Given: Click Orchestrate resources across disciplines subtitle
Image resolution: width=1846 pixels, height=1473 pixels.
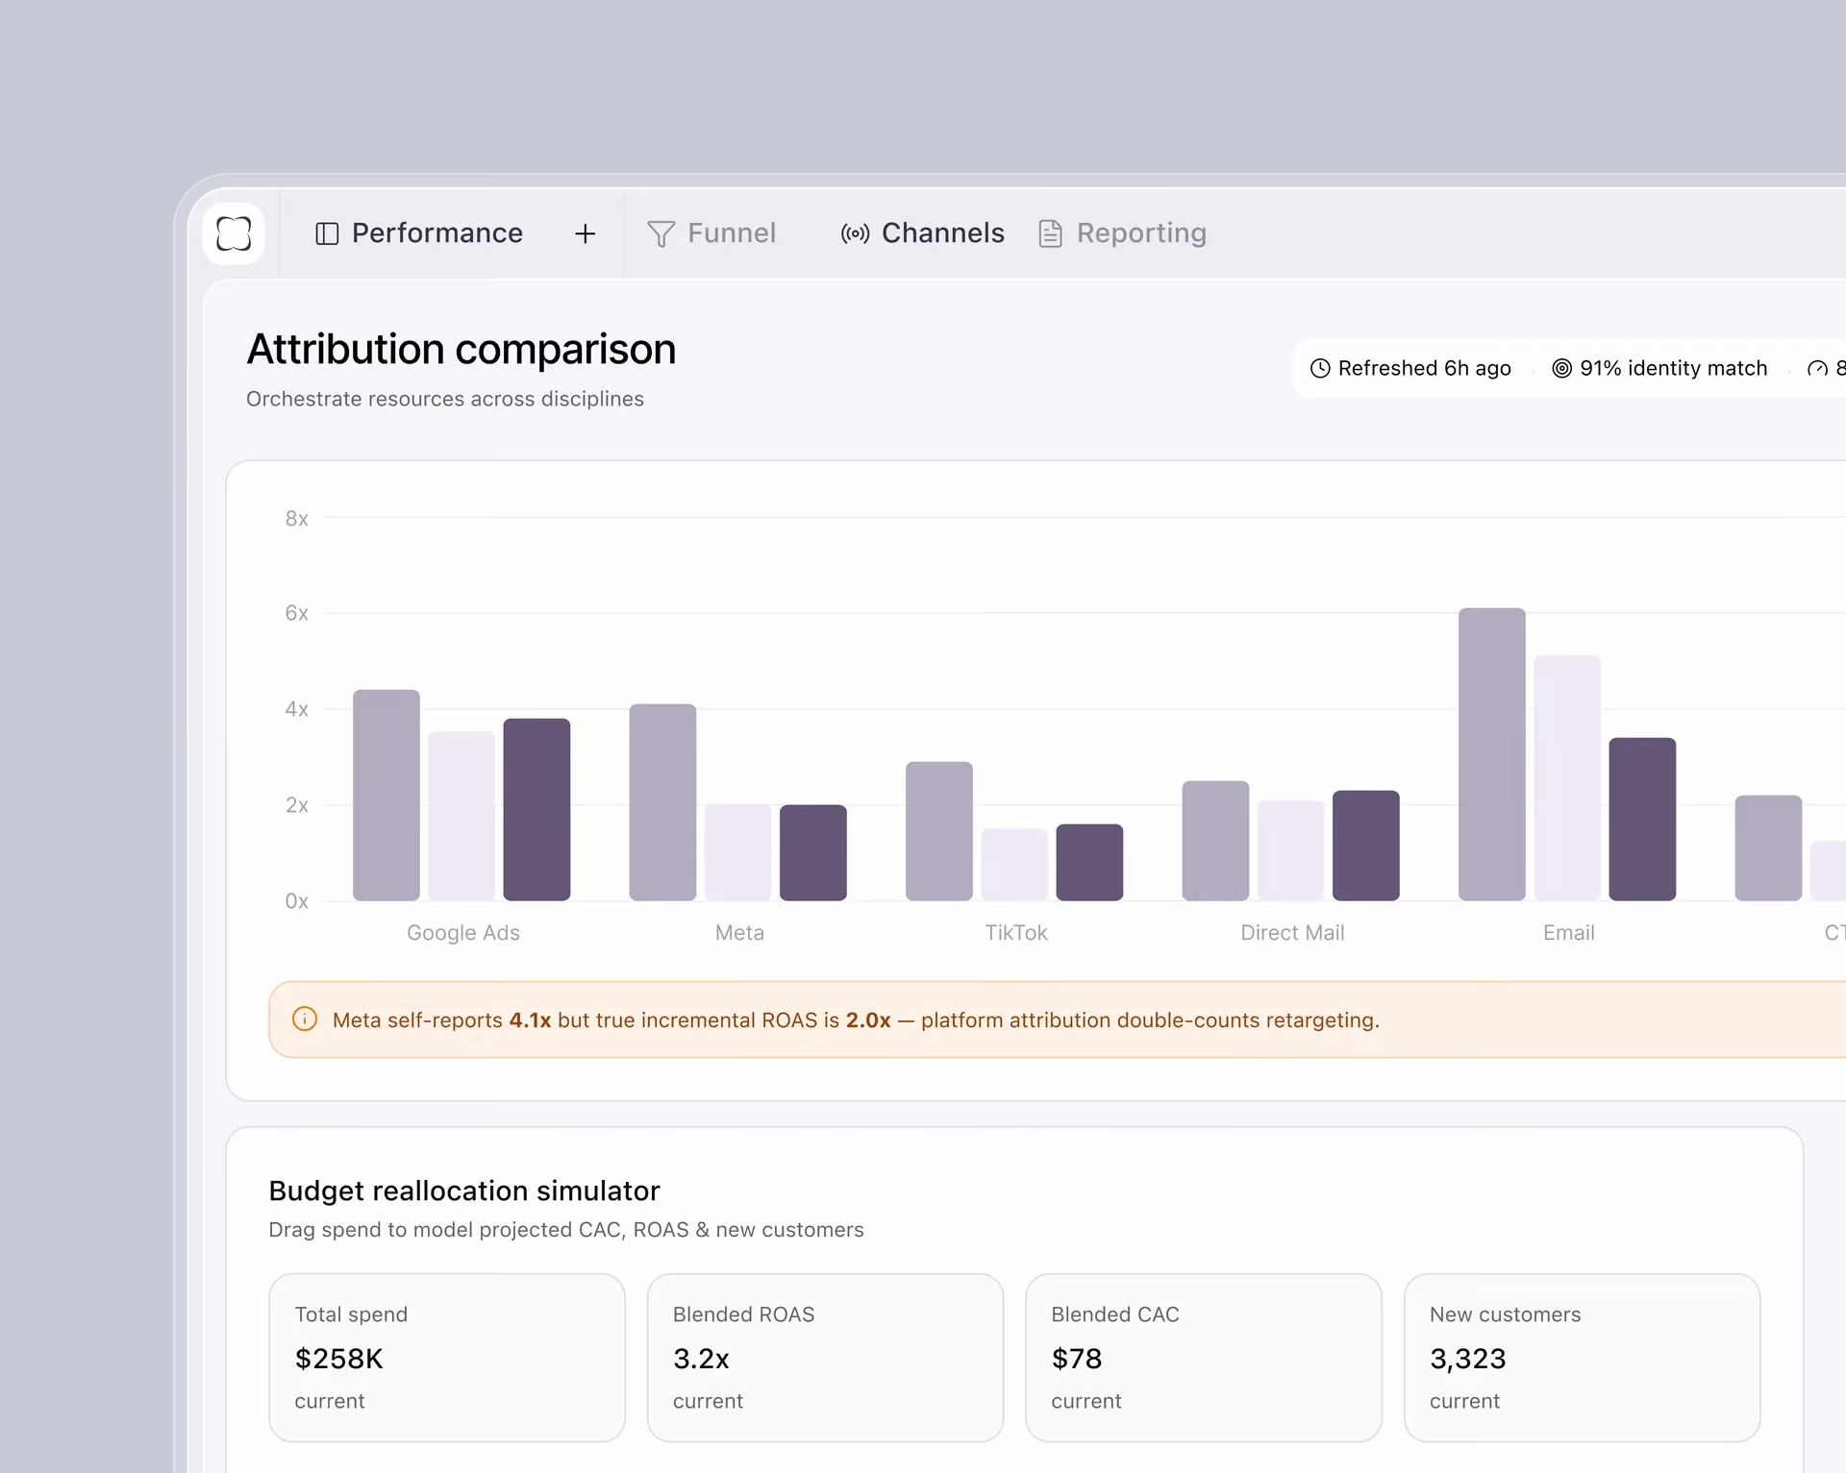Looking at the screenshot, I should tap(445, 399).
